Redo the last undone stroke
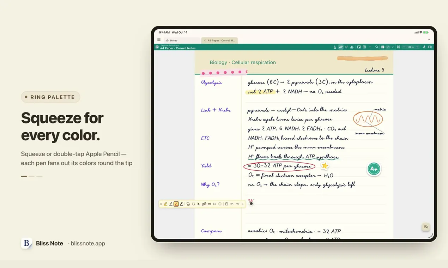This screenshot has width=448, height=268. [237, 204]
